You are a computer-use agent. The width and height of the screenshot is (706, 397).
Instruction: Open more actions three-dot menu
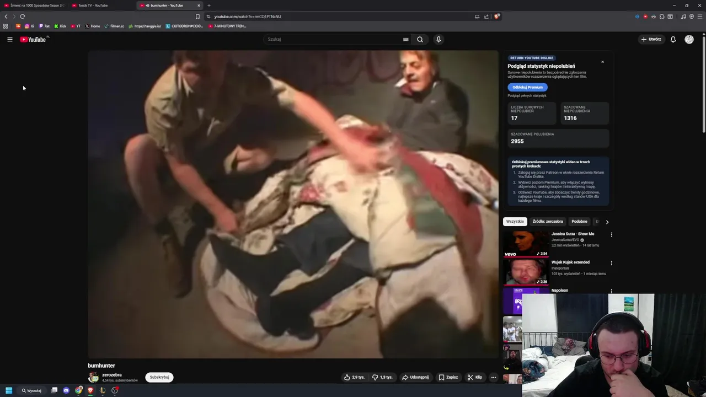[x=494, y=377]
